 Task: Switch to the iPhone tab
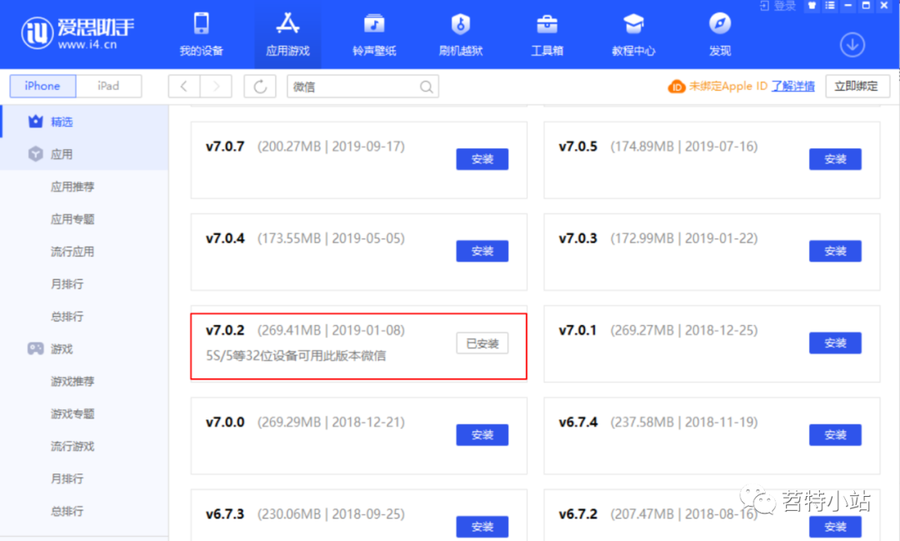(42, 86)
